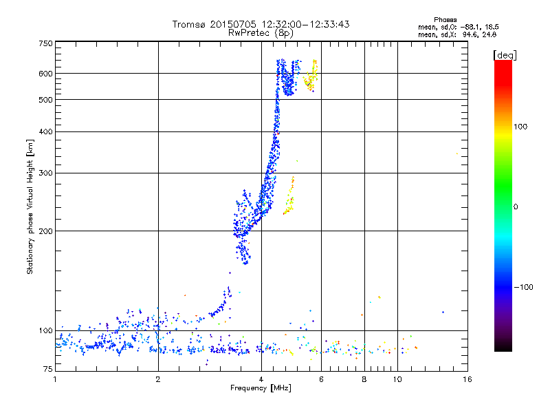
Task: Click the colorbar tick label '100'
Action: [520, 127]
